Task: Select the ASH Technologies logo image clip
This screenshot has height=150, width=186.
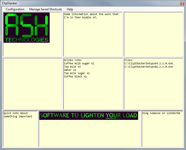Action: [26, 28]
